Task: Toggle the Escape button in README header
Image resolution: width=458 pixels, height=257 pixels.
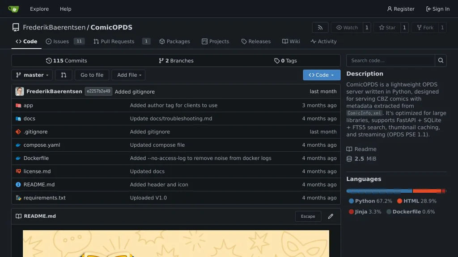Action: tap(308, 216)
